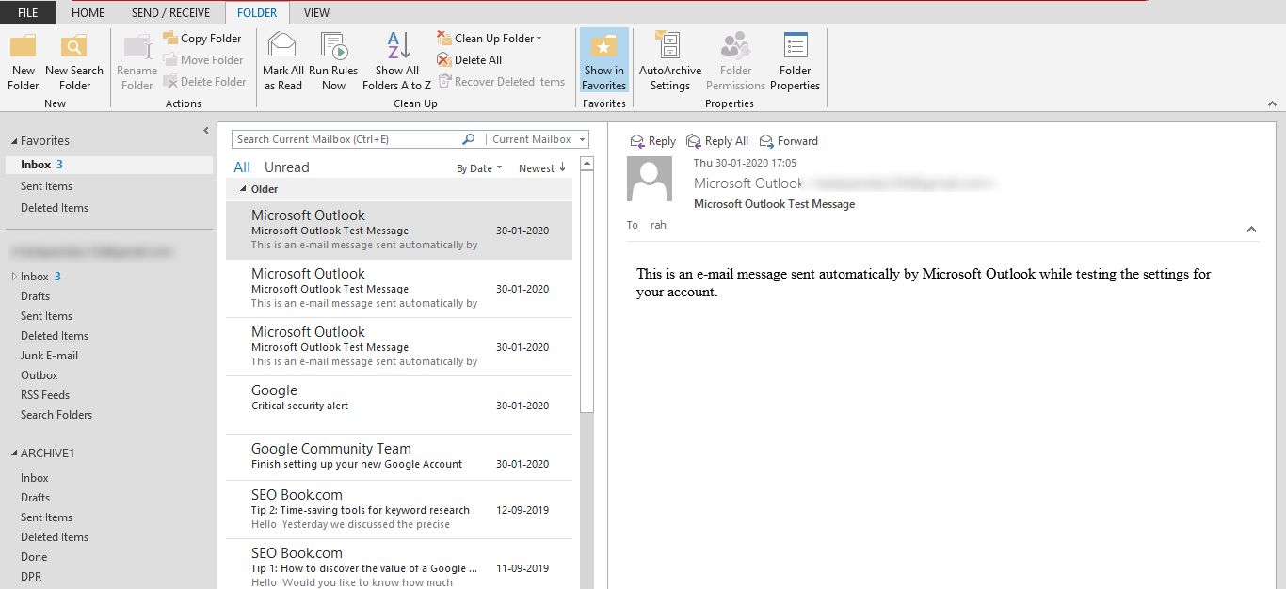Open the Outbox folder
The image size is (1286, 589).
39,375
